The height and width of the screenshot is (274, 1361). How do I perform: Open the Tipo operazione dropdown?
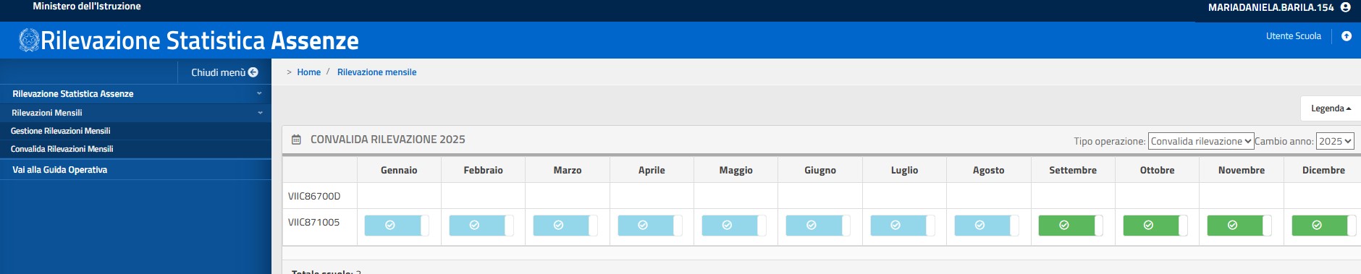pos(1201,142)
